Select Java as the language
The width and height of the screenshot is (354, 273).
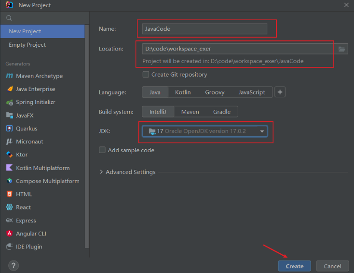coord(155,92)
